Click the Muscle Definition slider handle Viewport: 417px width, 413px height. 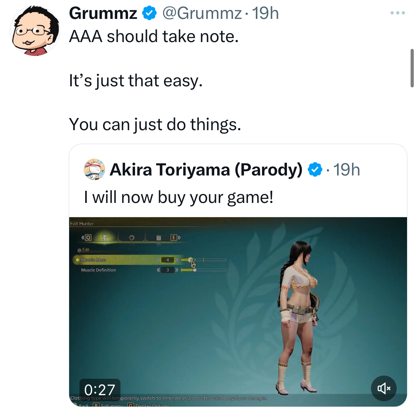195,270
